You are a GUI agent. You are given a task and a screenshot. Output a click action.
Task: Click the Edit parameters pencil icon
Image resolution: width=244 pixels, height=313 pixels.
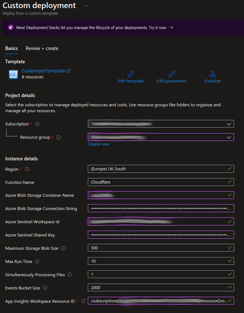(x=172, y=74)
